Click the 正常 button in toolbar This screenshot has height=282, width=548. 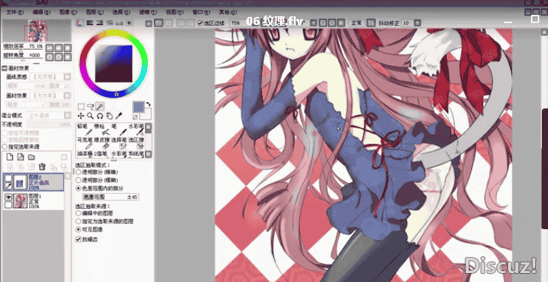pos(357,23)
